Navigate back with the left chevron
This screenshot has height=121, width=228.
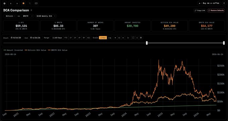[11, 3]
